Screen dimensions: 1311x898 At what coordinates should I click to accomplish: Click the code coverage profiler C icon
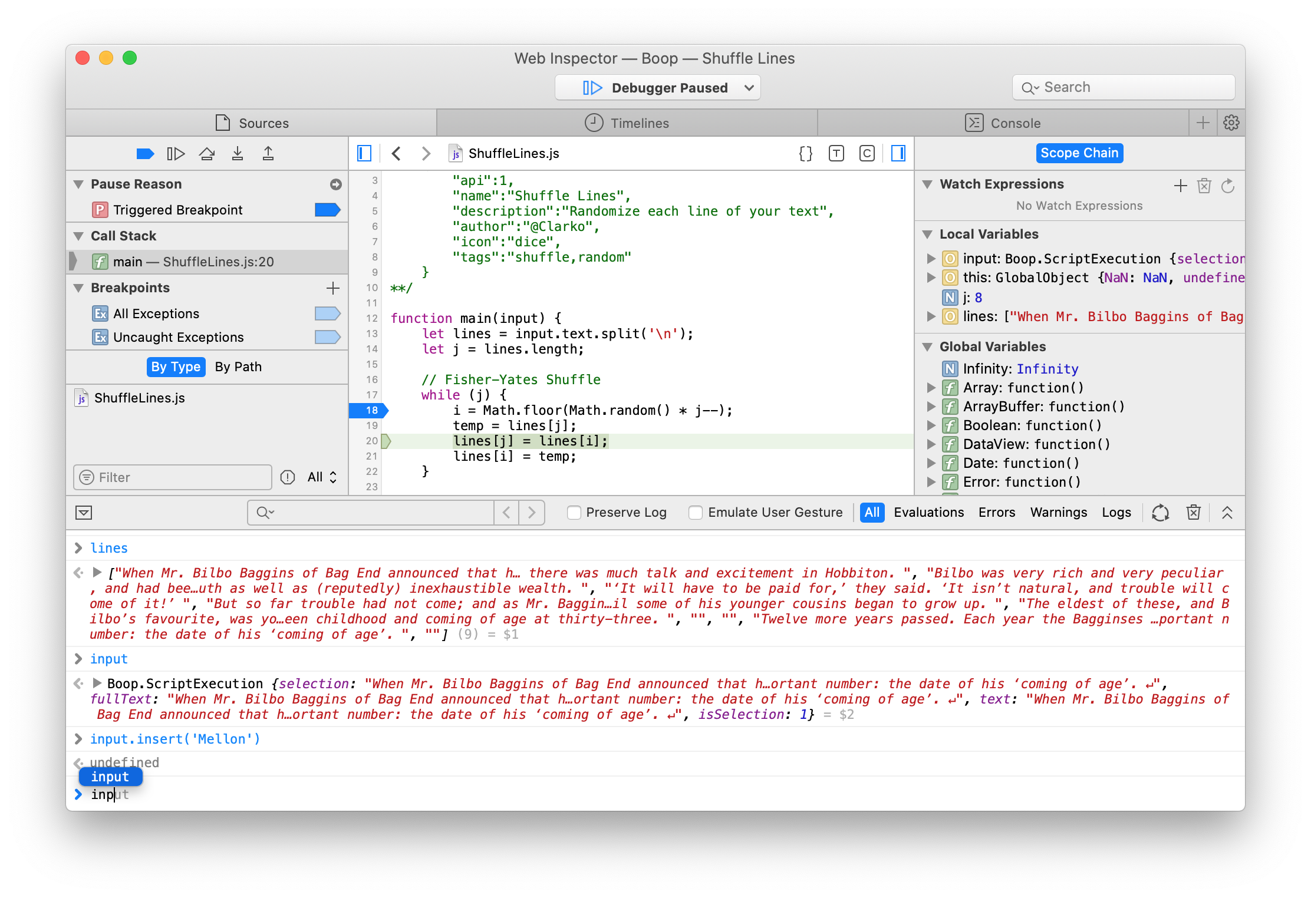[x=867, y=154]
